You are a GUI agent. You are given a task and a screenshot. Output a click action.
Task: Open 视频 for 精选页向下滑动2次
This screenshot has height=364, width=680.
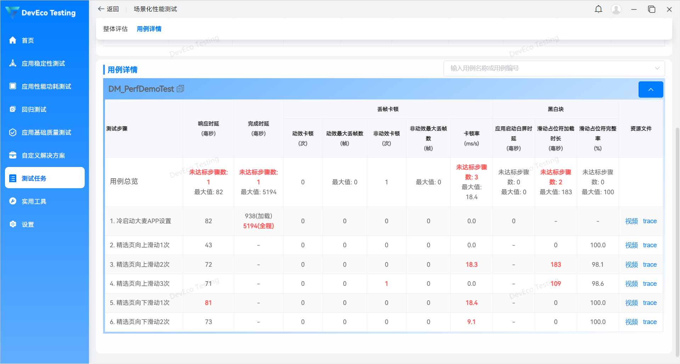[631, 322]
